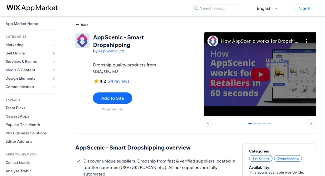Expand the Sell Online category chevron
325x176 pixels.
(54, 53)
